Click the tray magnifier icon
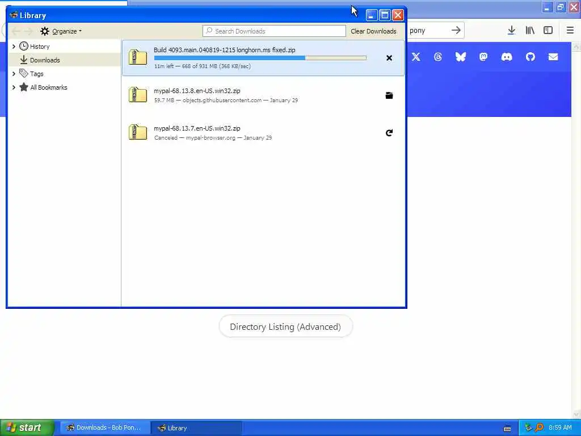 (539, 427)
